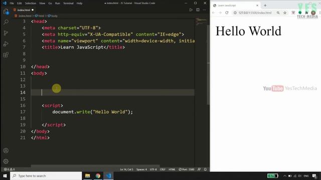Viewport: 321px width, 180px height.
Task: Click the red-outlined Chrome extension icon
Action: coord(293,12)
